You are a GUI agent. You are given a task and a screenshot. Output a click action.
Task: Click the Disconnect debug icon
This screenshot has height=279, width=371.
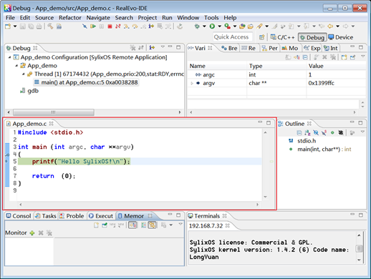pos(118,26)
